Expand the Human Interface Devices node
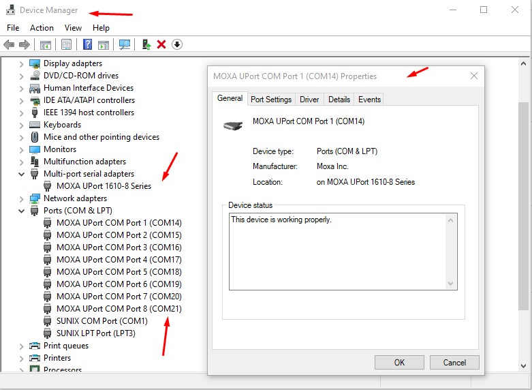This screenshot has height=390, width=532. (x=21, y=89)
